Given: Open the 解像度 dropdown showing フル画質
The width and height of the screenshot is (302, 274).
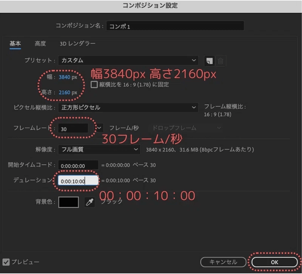Looking at the screenshot, I should (99, 149).
